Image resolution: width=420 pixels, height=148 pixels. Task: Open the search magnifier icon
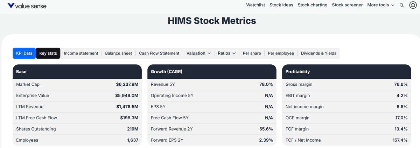pos(402,5)
